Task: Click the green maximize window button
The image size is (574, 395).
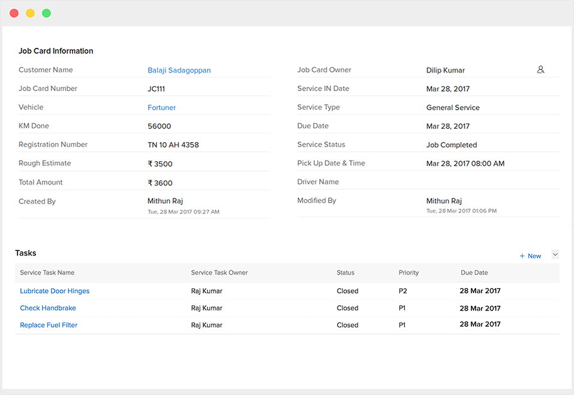Action: (46, 13)
